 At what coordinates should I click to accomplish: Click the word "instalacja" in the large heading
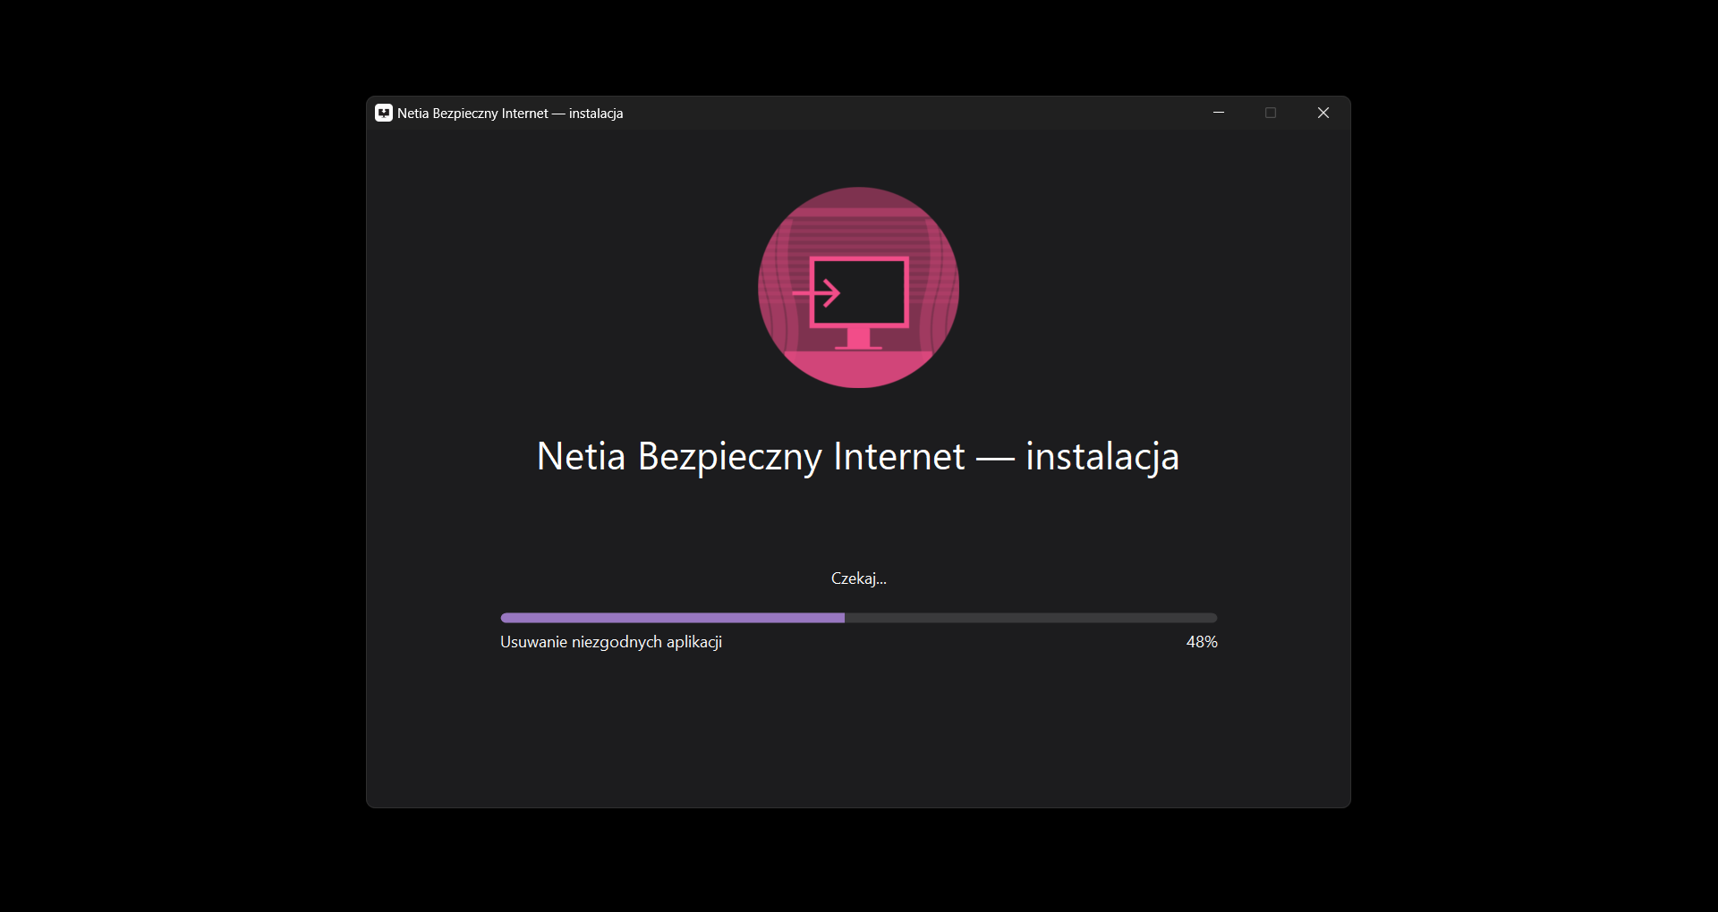click(x=1101, y=457)
